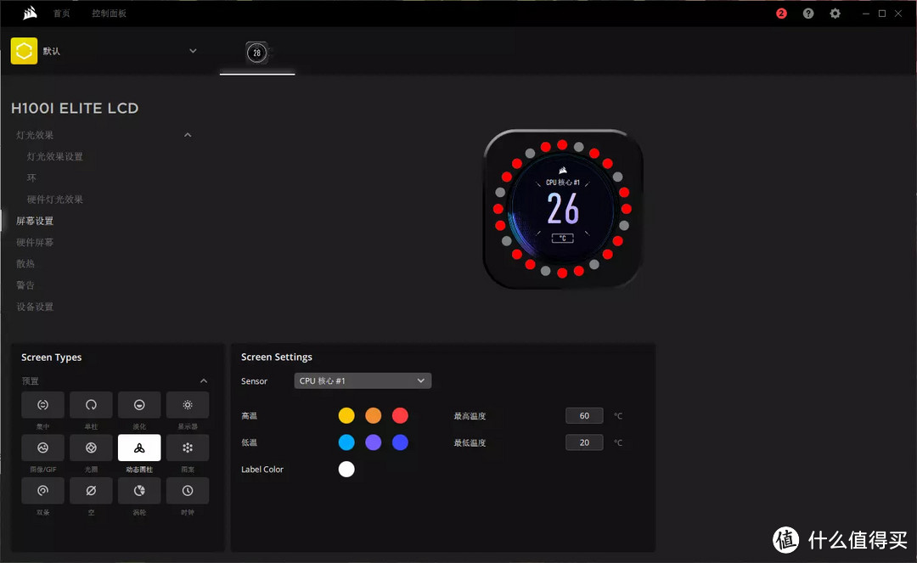Viewport: 917px width, 563px height.
Task: Open 灯光效果设置 in sidebar
Action: coord(55,156)
